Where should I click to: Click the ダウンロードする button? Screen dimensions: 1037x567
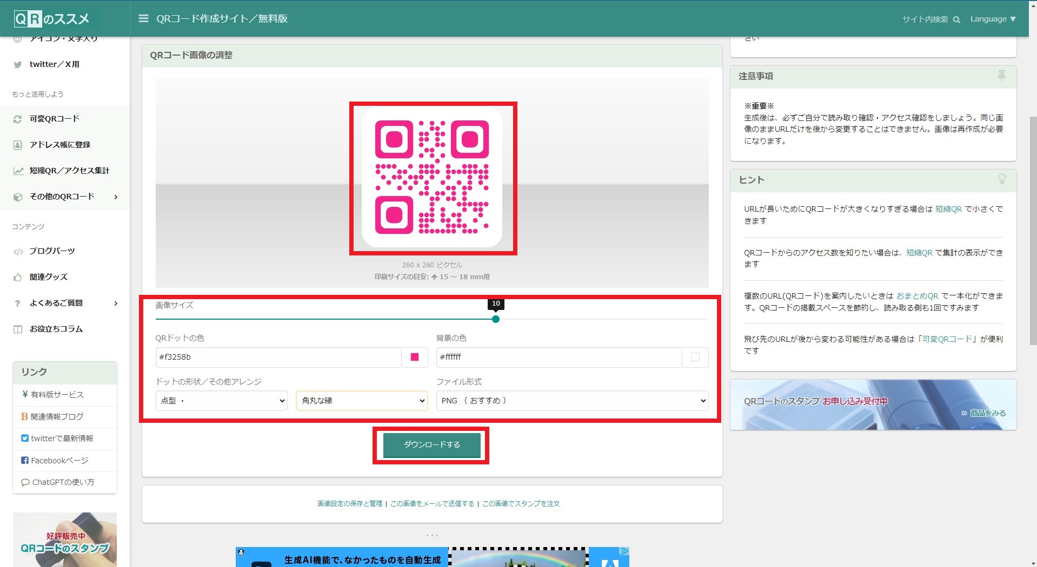click(431, 444)
